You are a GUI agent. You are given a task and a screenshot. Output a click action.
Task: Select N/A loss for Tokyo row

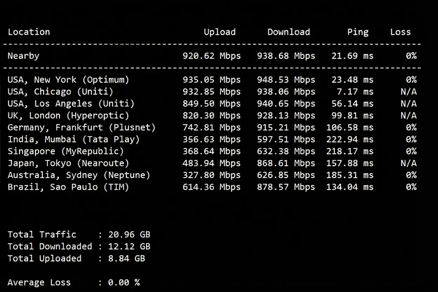point(409,163)
